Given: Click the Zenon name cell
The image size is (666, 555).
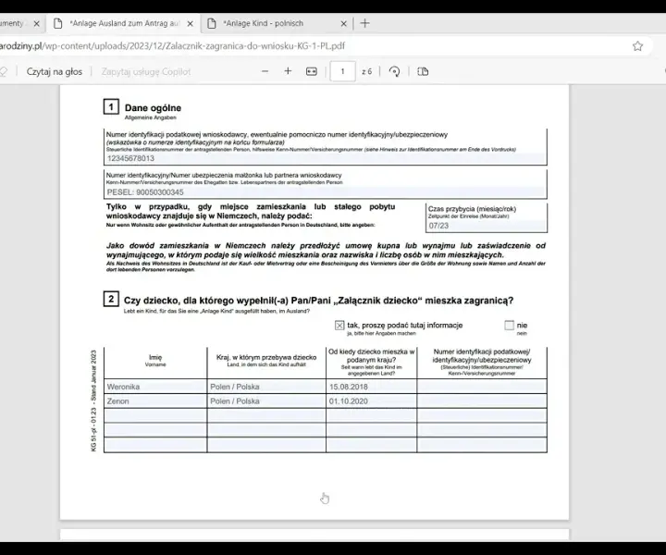Looking at the screenshot, I should [x=155, y=401].
